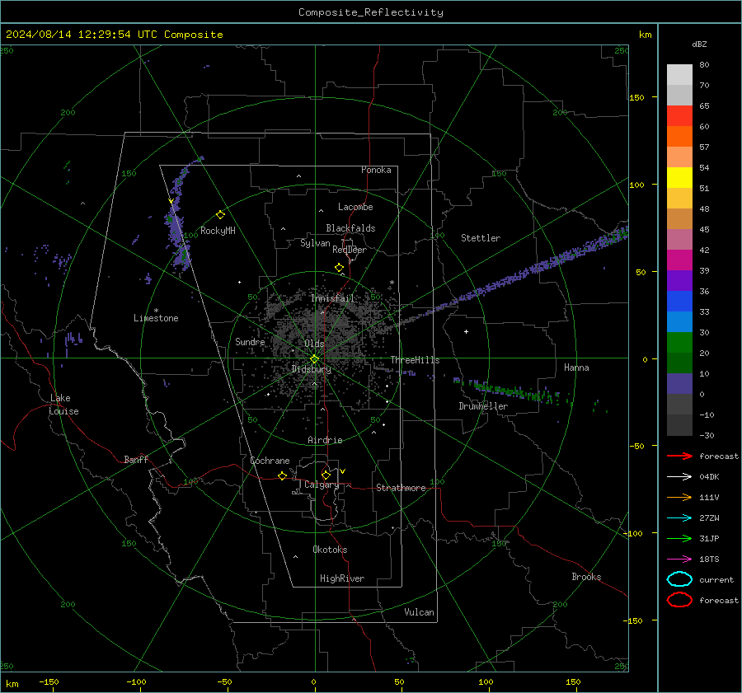The height and width of the screenshot is (693, 742).
Task: Click the Stettler label
Action: 481,238
